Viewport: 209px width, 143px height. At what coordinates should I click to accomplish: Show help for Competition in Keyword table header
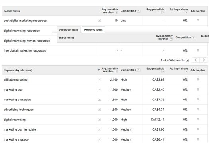point(139,70)
